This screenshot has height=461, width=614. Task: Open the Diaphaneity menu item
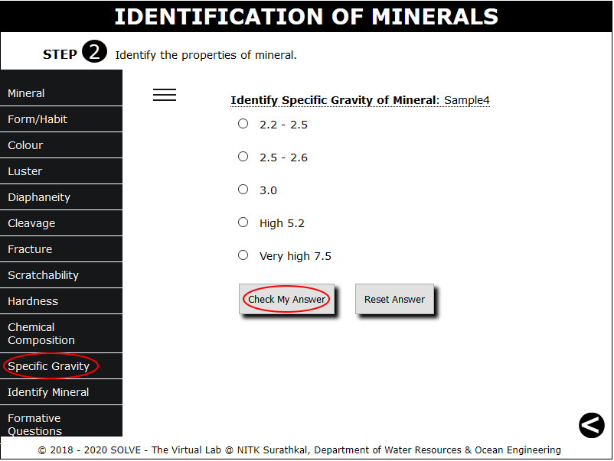pyautogui.click(x=61, y=197)
